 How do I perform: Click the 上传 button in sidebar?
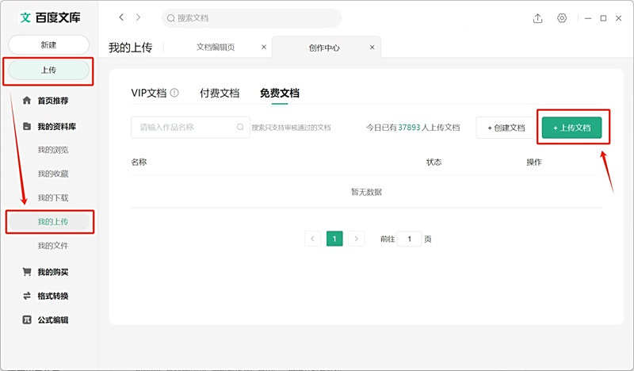point(48,70)
